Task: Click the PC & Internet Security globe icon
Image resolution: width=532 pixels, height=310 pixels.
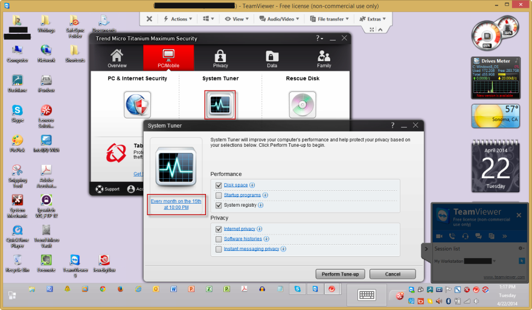Action: point(137,105)
